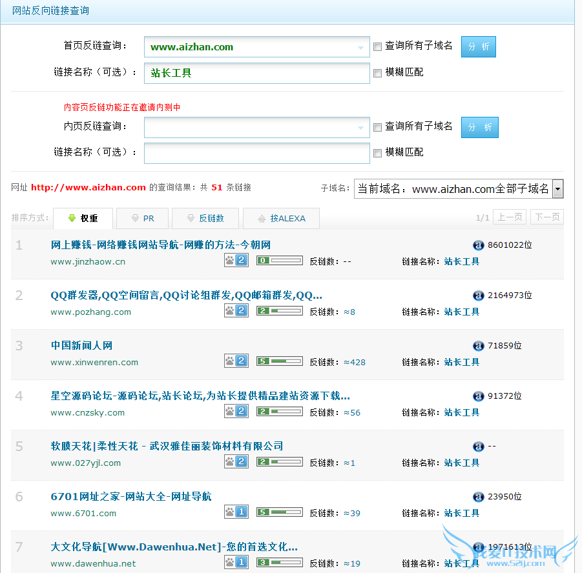Click backlink count ≈56
The image size is (582, 573).
tap(352, 413)
